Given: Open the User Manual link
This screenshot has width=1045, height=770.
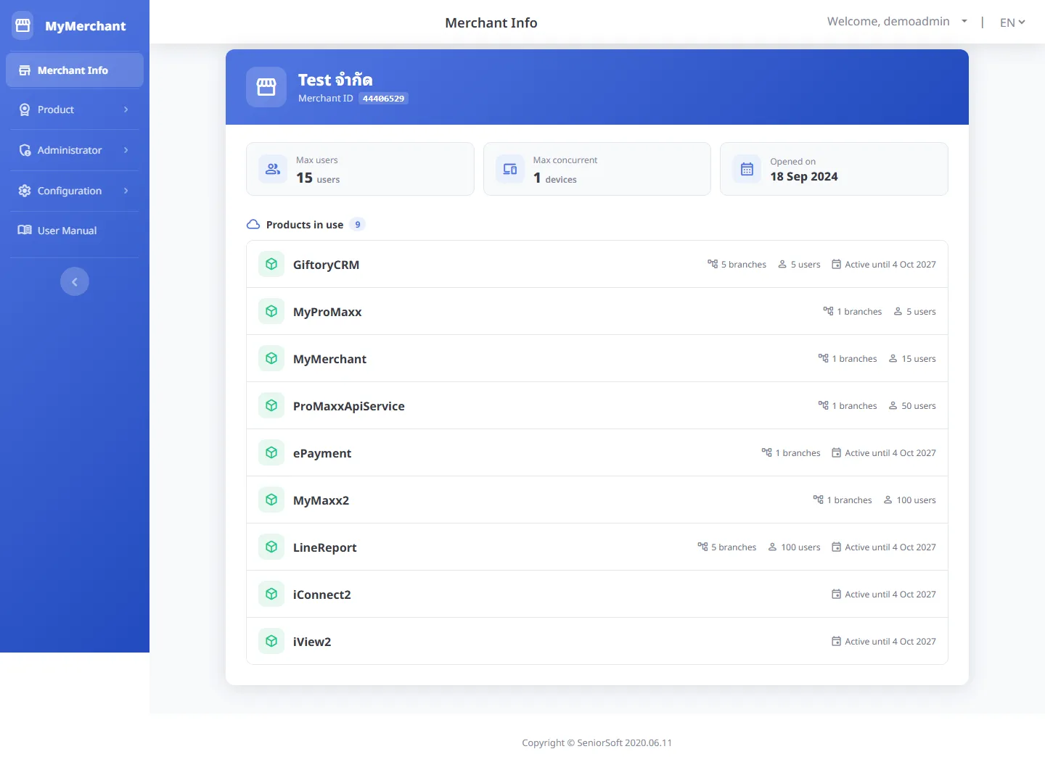Looking at the screenshot, I should 75,231.
